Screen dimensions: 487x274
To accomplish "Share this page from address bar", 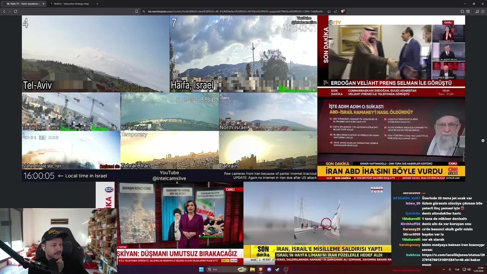I will 336,11.
